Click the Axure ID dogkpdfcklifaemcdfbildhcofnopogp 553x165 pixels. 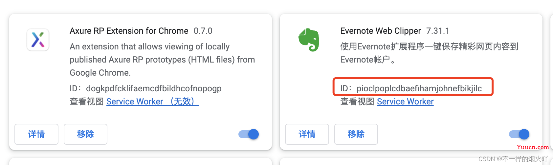tap(154, 88)
